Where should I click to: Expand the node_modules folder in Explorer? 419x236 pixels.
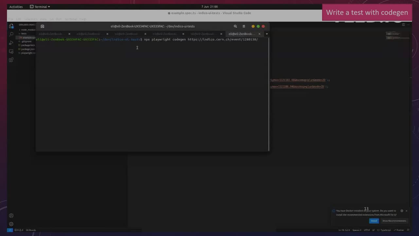(x=27, y=29)
